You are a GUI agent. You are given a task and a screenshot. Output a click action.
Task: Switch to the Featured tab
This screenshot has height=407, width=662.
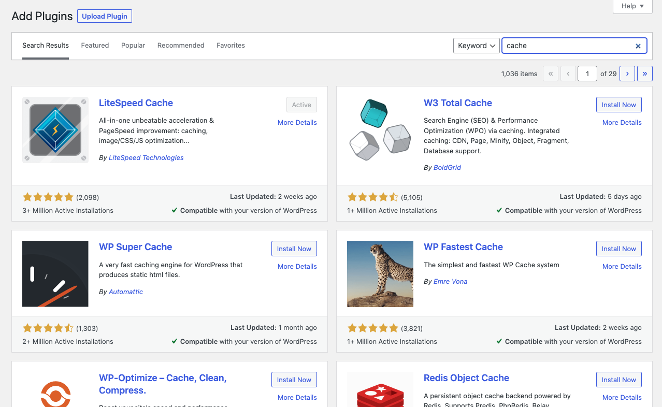click(95, 46)
